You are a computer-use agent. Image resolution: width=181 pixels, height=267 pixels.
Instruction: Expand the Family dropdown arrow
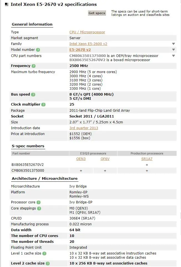(173, 44)
